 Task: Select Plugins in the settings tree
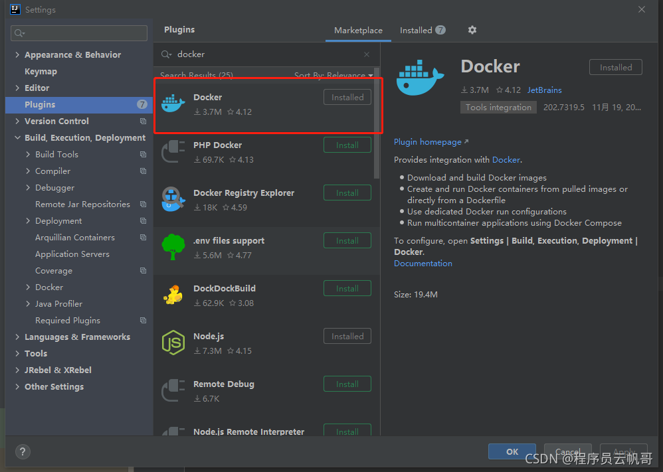pyautogui.click(x=79, y=105)
